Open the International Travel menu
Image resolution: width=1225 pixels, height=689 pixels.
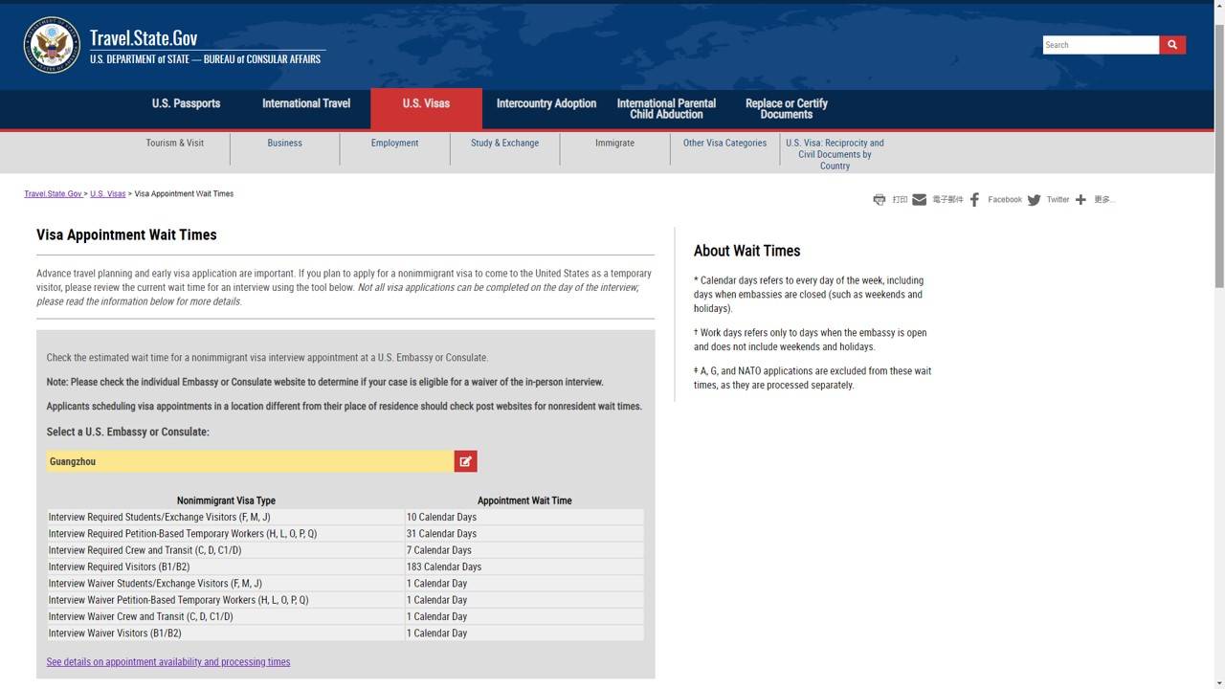(306, 103)
